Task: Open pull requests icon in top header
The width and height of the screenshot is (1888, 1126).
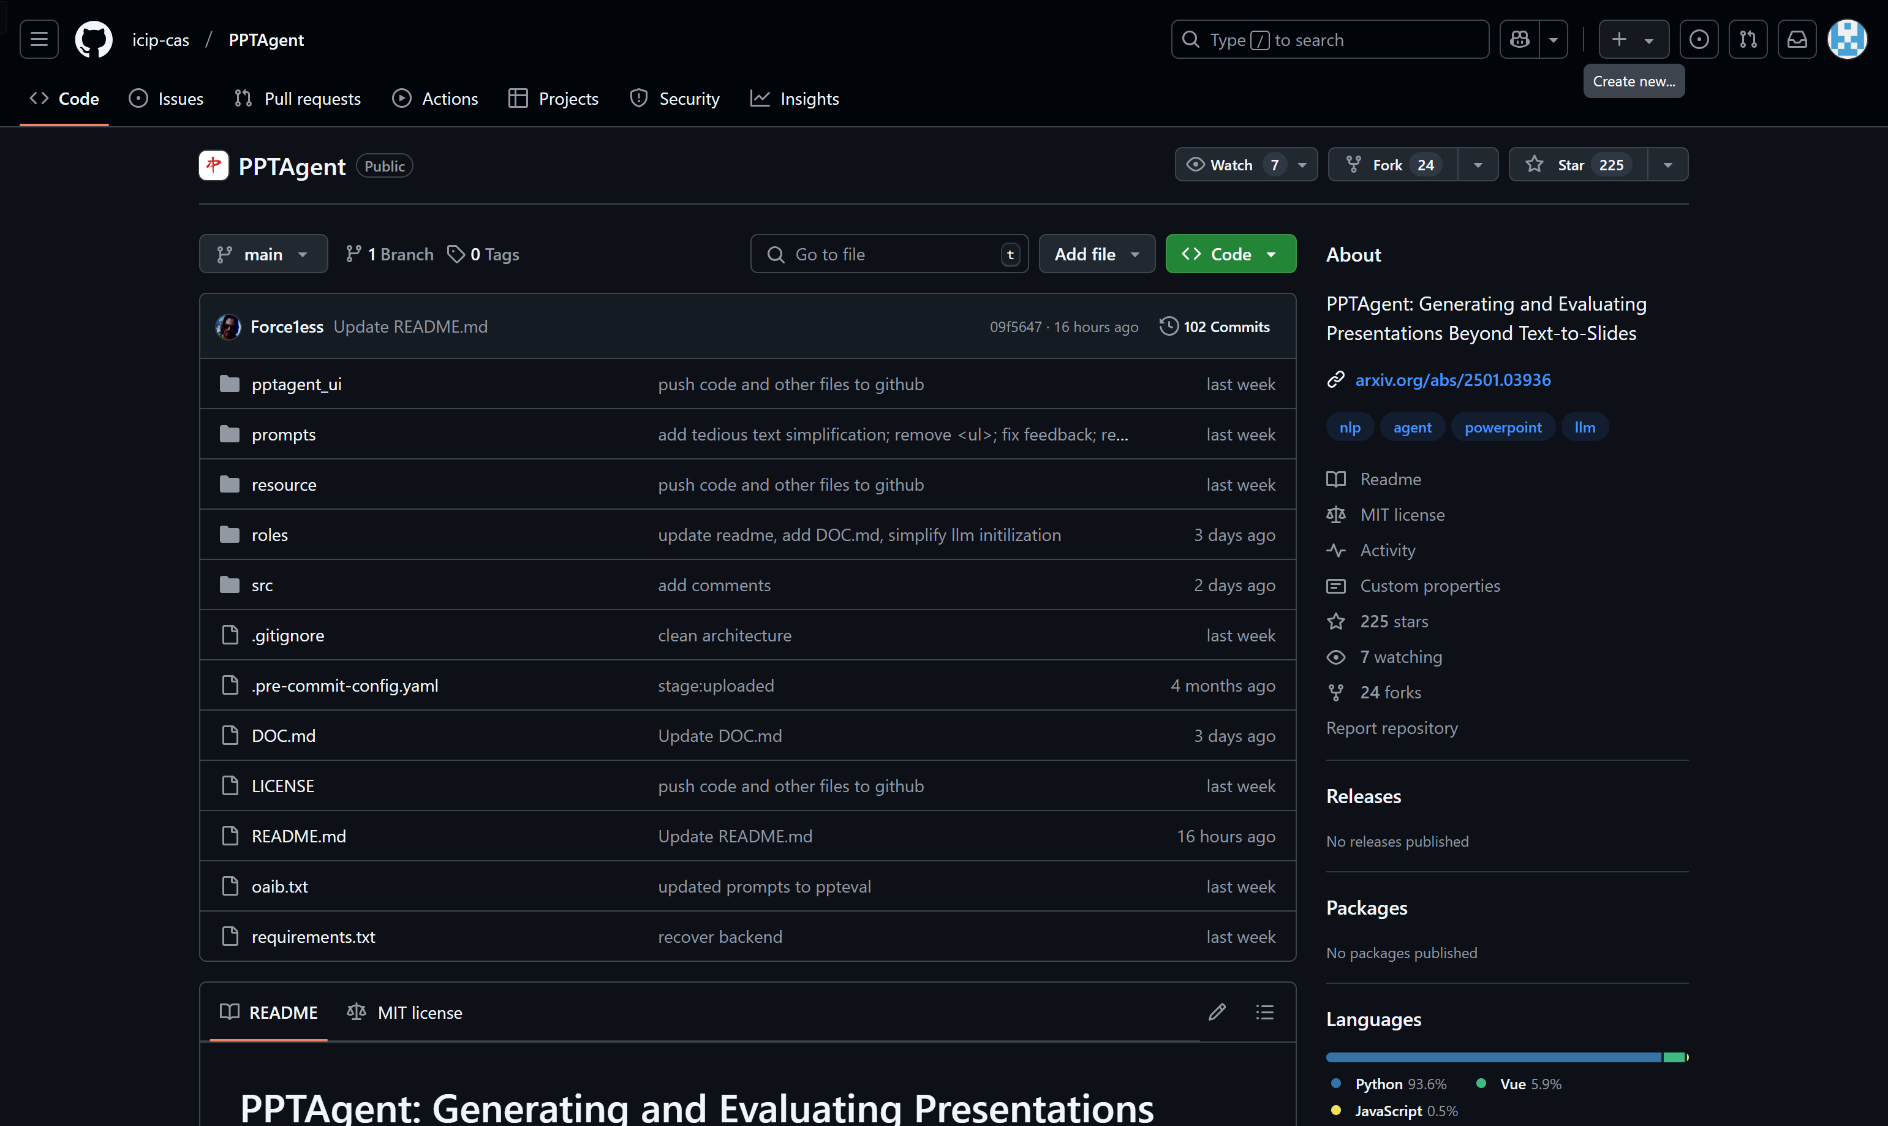Action: tap(1748, 39)
